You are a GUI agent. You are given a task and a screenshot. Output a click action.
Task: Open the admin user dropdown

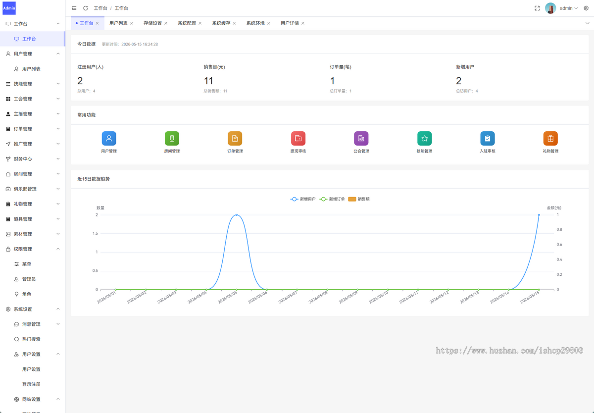pyautogui.click(x=569, y=8)
